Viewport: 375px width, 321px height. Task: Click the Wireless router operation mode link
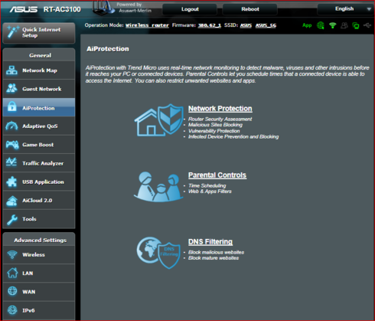pos(147,25)
